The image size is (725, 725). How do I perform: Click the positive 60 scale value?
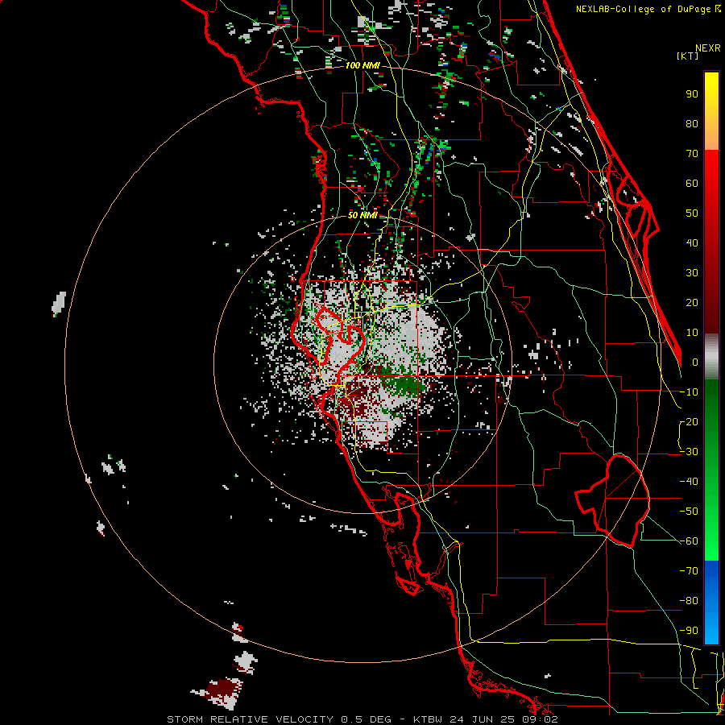click(x=692, y=183)
